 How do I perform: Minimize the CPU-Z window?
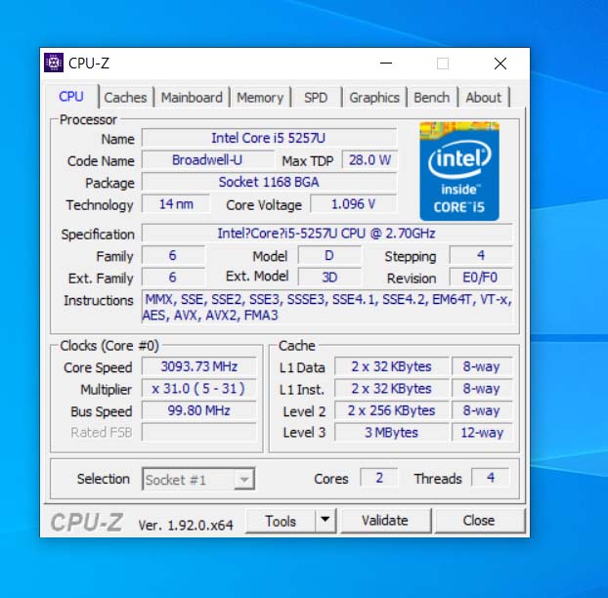386,64
